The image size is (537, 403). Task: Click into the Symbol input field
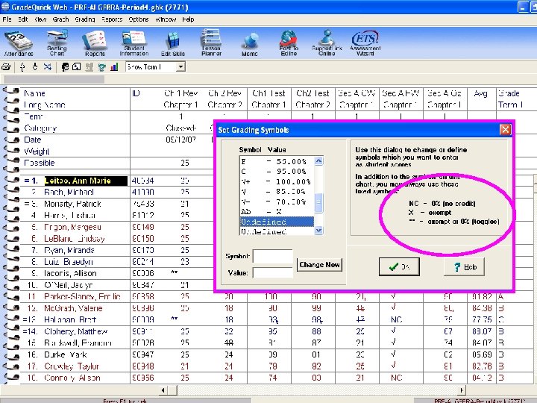click(273, 256)
